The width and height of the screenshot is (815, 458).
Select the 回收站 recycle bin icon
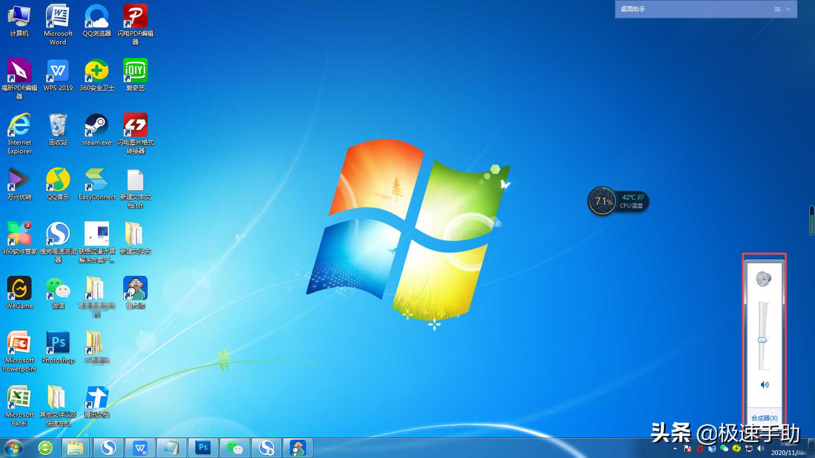coord(58,130)
